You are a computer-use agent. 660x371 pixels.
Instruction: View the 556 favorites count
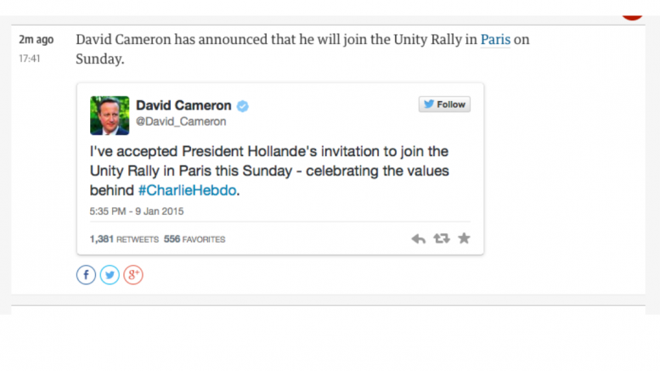point(195,239)
